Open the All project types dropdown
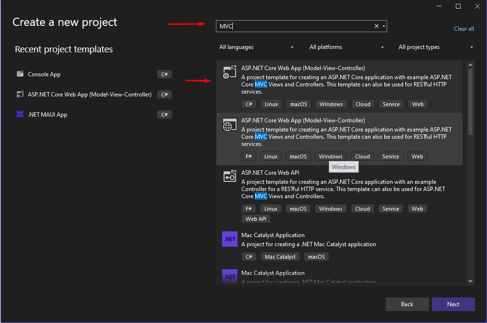 435,47
